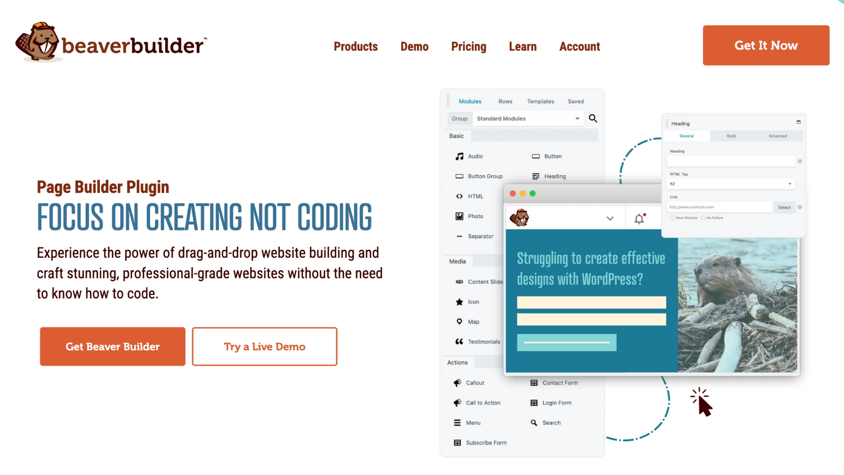This screenshot has height=475, width=844.
Task: Click the Try a Live Demo button
Action: tap(264, 346)
